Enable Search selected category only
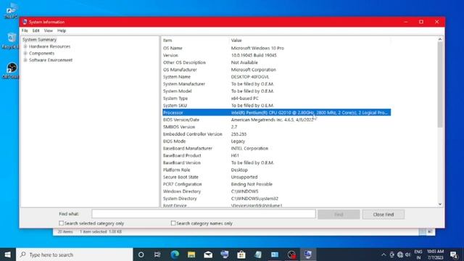The width and height of the screenshot is (464, 261). coord(61,223)
